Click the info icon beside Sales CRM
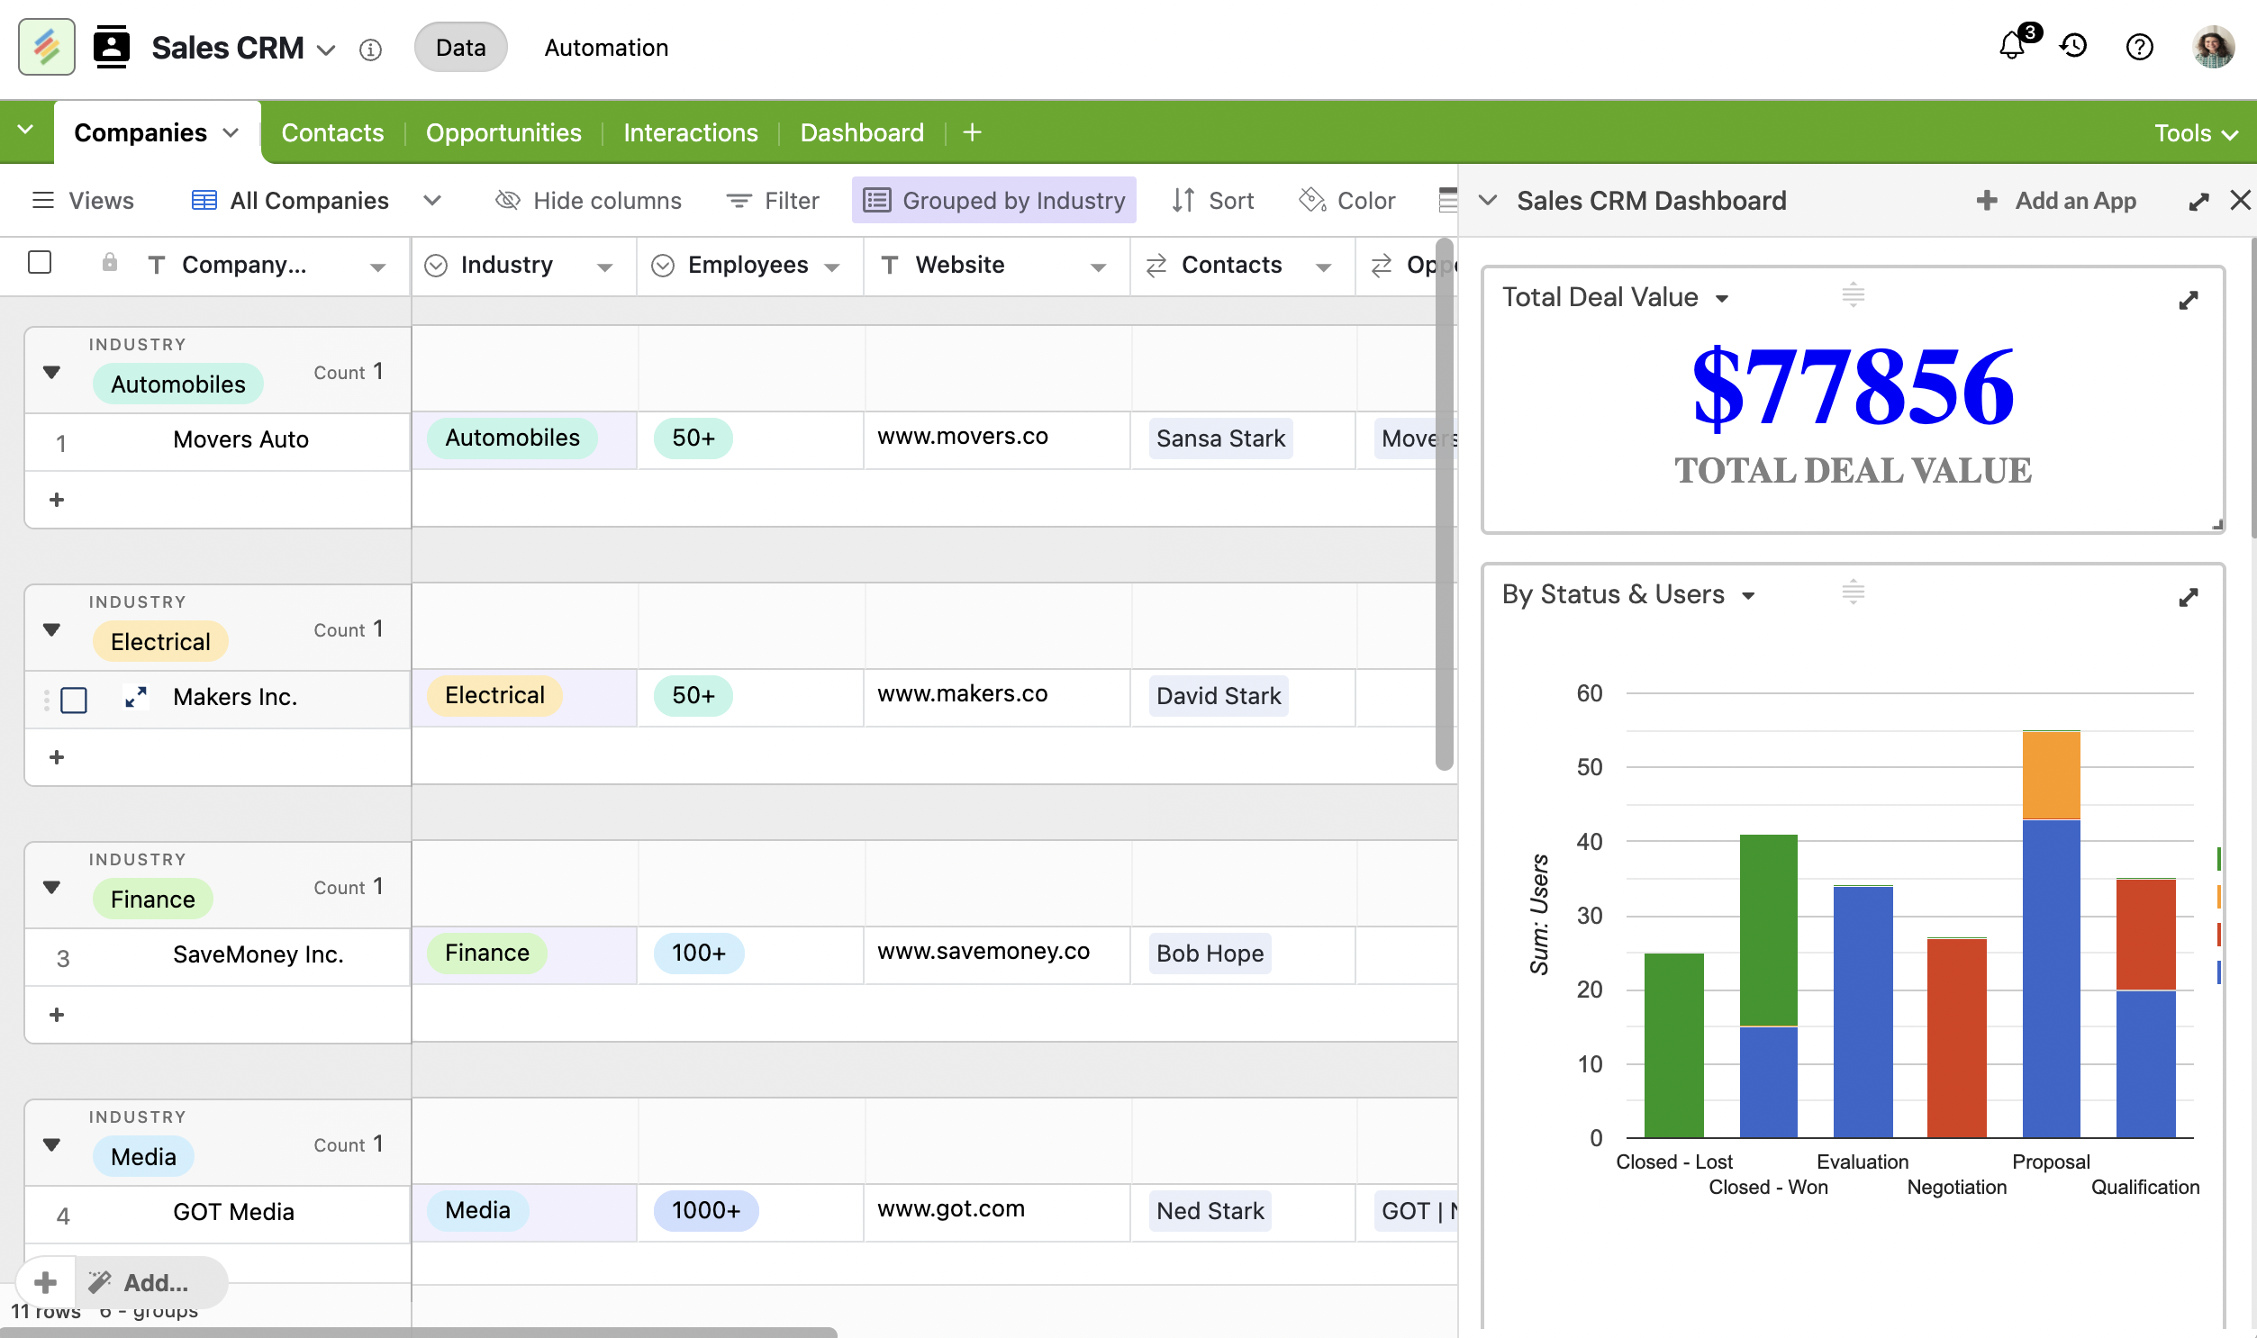The width and height of the screenshot is (2257, 1338). (369, 50)
